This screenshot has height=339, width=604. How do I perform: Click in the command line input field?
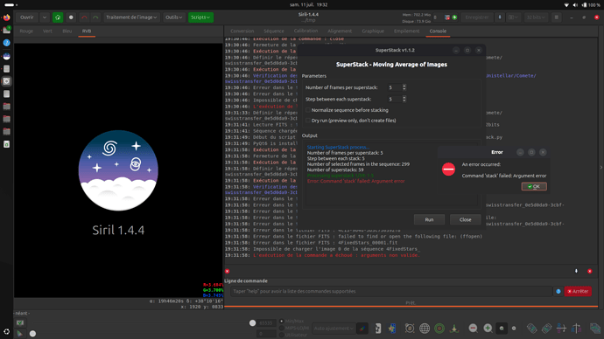click(x=391, y=291)
